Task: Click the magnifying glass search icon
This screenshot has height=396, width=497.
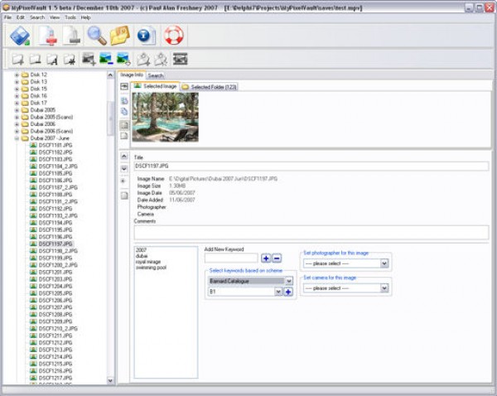Action: [98, 36]
